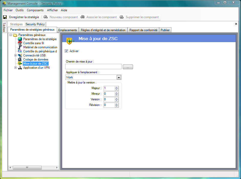Click the Nouveau composant toolbar icon
This screenshot has width=241, height=179.
point(46,17)
